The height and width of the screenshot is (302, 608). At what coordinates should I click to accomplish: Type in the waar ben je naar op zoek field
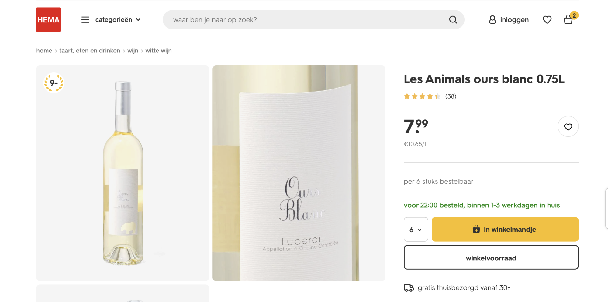pos(304,19)
